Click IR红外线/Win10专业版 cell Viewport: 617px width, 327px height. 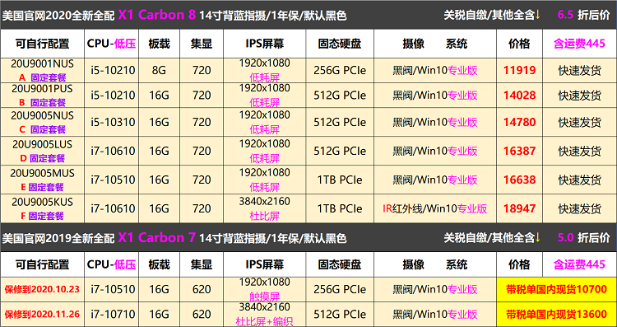click(435, 208)
